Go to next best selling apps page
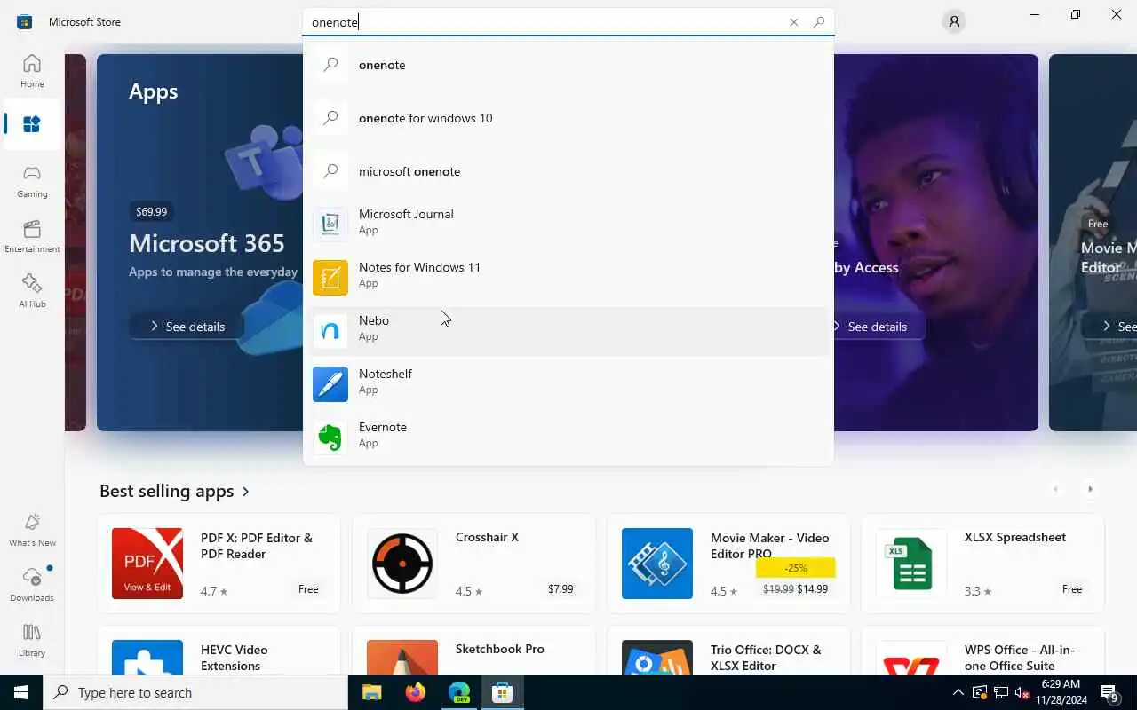The height and width of the screenshot is (710, 1137). click(1090, 489)
